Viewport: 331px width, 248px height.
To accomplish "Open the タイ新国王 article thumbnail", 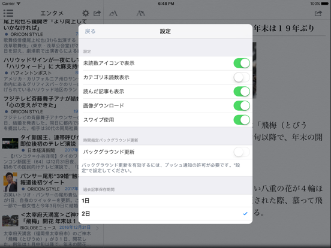I will click(x=10, y=143).
